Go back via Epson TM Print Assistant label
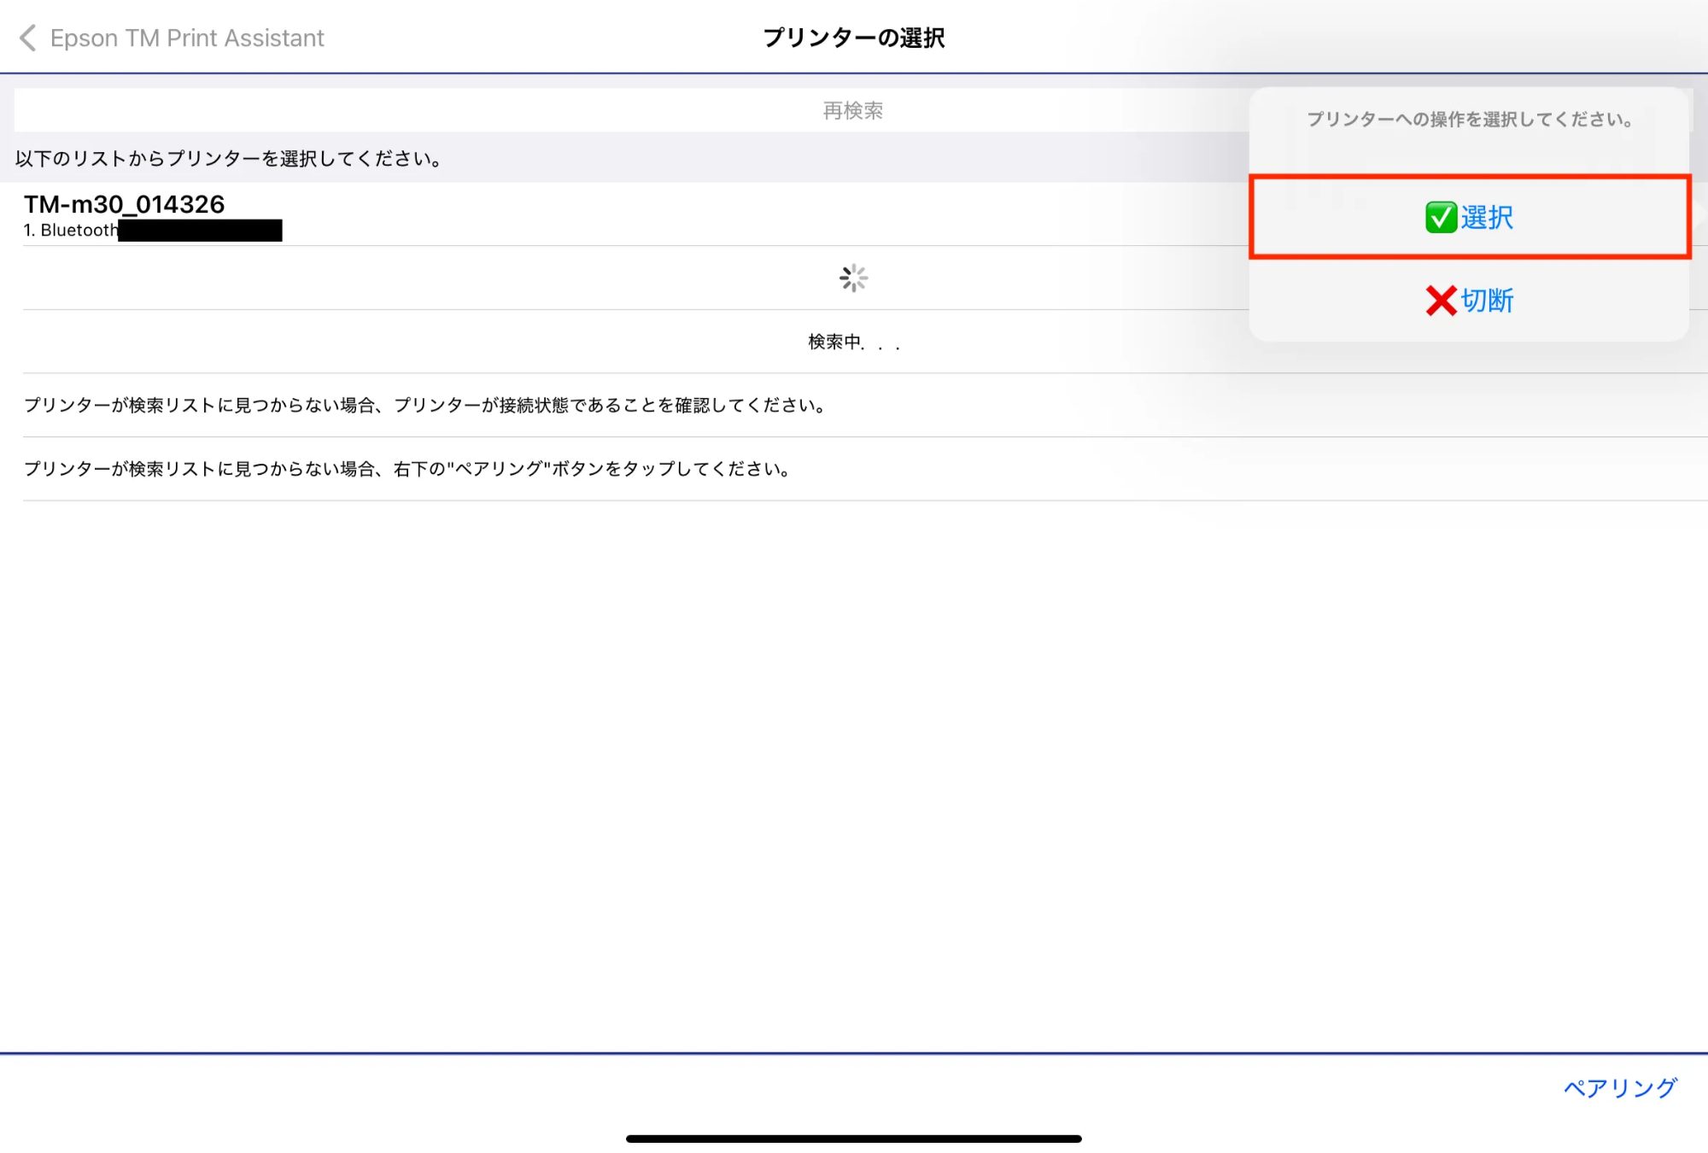1708x1153 pixels. point(187,38)
